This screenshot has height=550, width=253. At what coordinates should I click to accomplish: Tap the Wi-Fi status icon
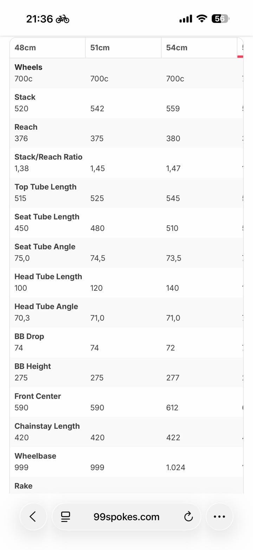point(202,19)
